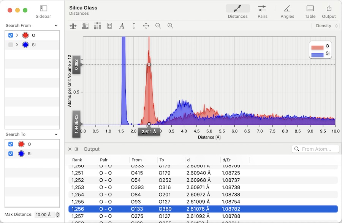Click the legend list icon in toolbar
The height and width of the screenshot is (223, 342).
point(109,26)
